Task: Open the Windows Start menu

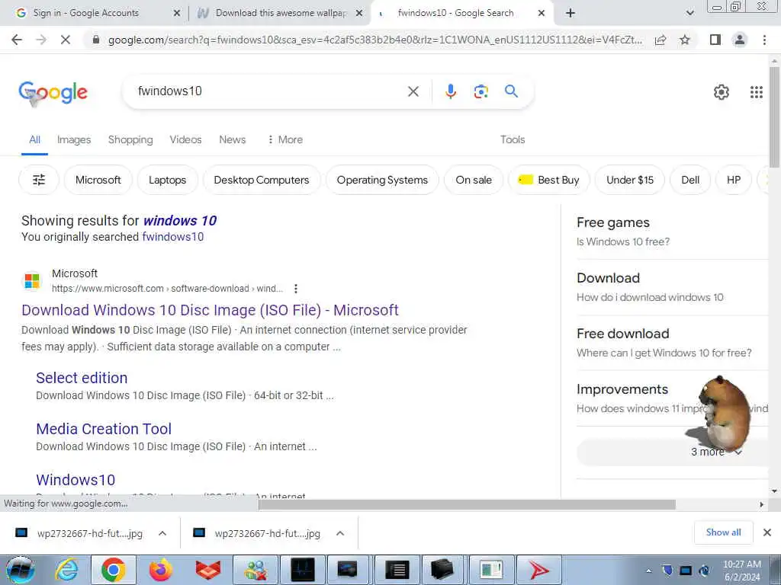Action: click(20, 571)
